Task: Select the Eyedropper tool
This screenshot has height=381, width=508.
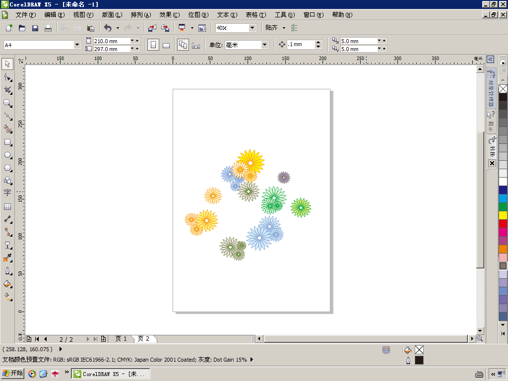Action: 7,258
